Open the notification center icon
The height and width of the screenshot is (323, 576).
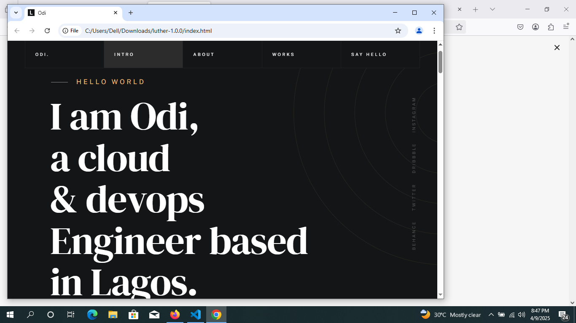coord(563,315)
